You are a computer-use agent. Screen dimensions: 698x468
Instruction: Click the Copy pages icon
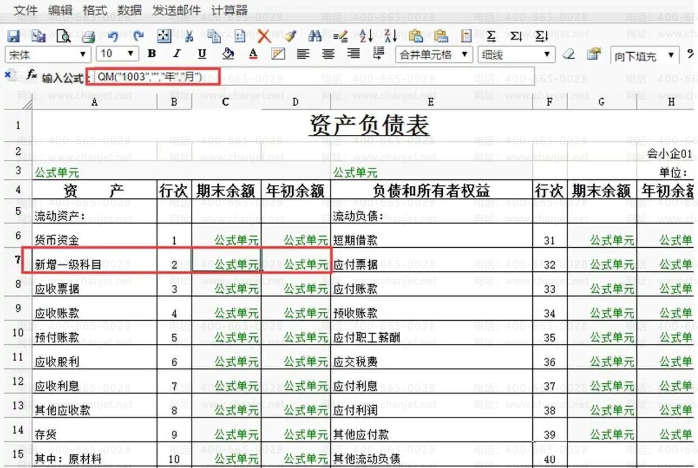pos(214,37)
